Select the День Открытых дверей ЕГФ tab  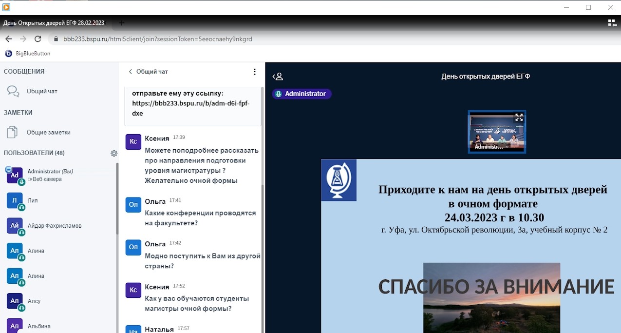[54, 23]
